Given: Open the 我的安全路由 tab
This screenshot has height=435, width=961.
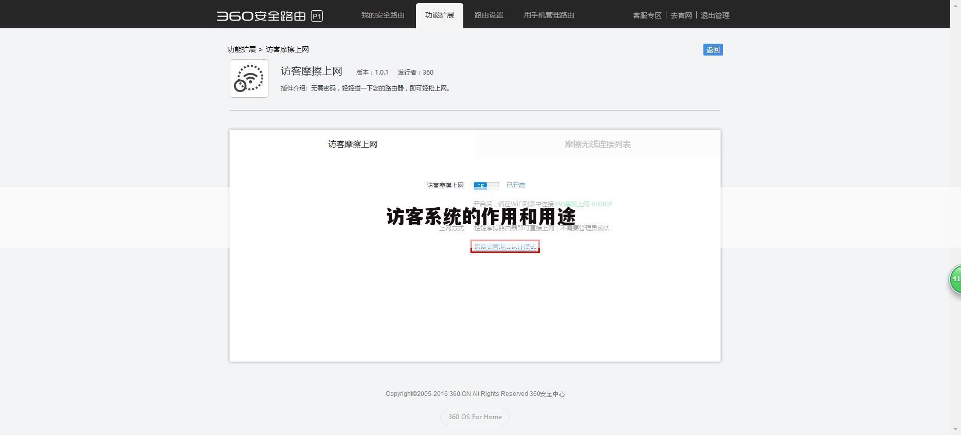Looking at the screenshot, I should (x=383, y=15).
